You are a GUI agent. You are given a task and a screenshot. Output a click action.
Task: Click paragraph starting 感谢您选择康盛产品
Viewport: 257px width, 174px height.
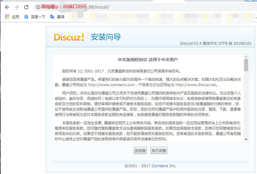[148, 82]
